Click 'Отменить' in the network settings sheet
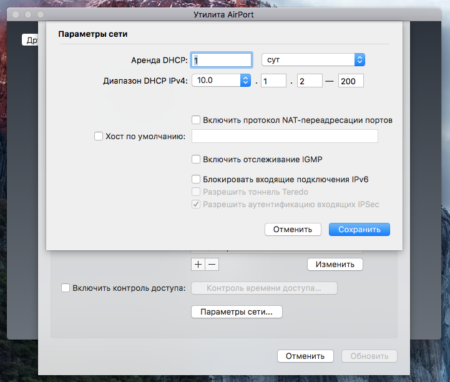450x382 pixels. 293,229
